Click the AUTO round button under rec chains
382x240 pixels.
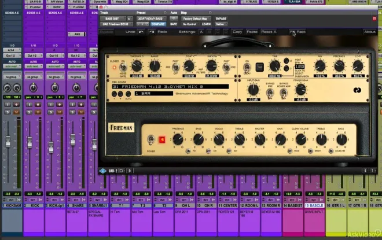pyautogui.click(x=128, y=94)
